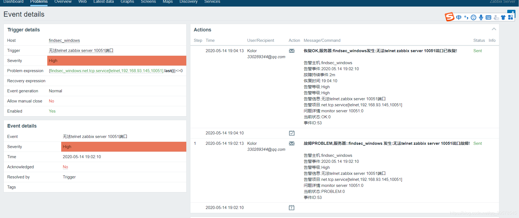Click Enabled value Yes
The height and width of the screenshot is (218, 519).
click(x=52, y=111)
